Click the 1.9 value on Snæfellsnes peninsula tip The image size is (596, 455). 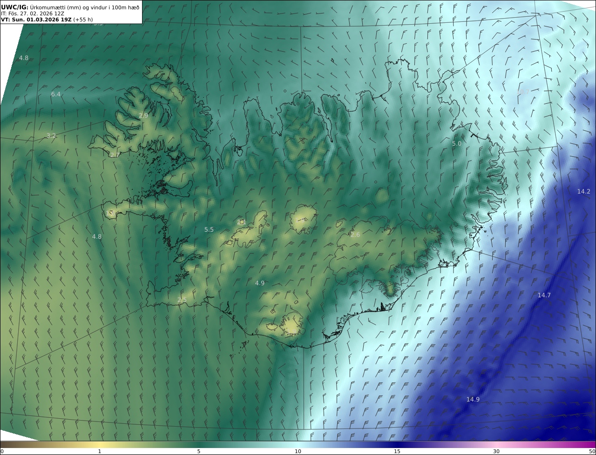click(110, 213)
